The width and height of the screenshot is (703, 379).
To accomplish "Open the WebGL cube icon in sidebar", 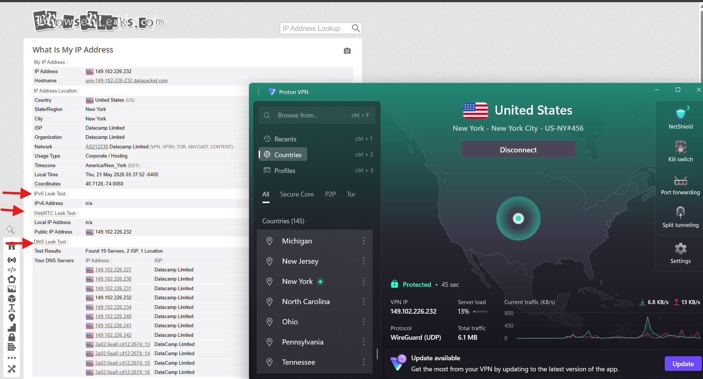I will 12,299.
